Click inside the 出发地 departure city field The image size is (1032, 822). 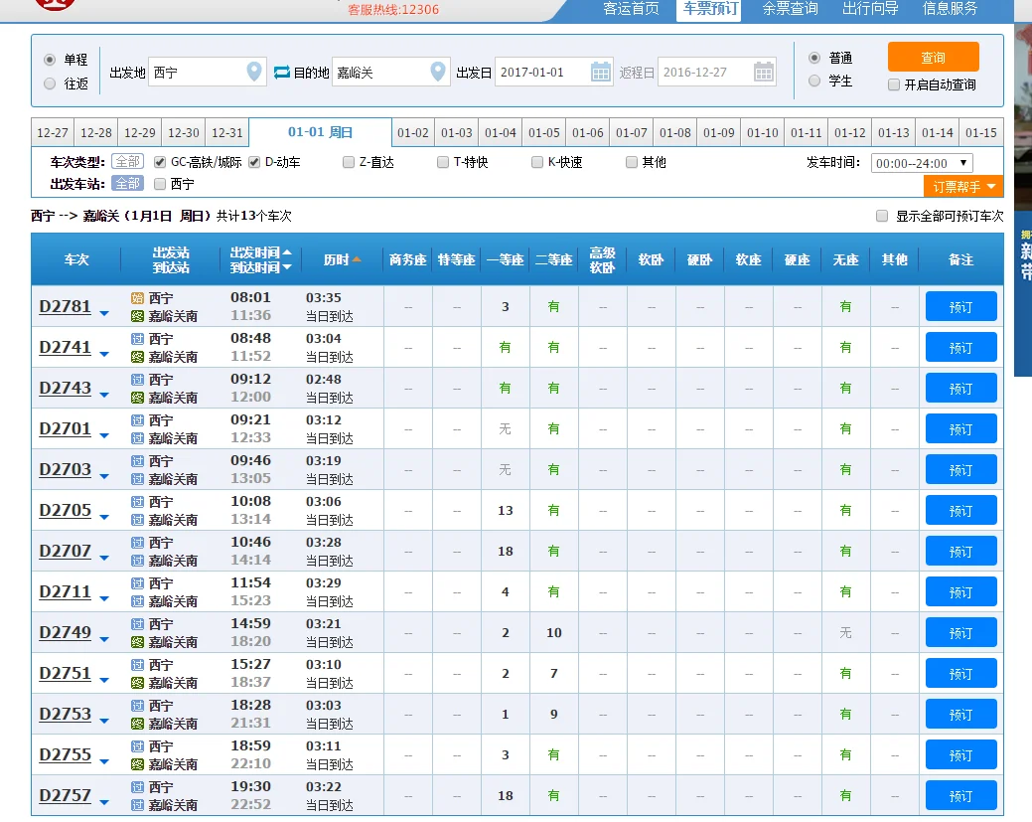(189, 71)
